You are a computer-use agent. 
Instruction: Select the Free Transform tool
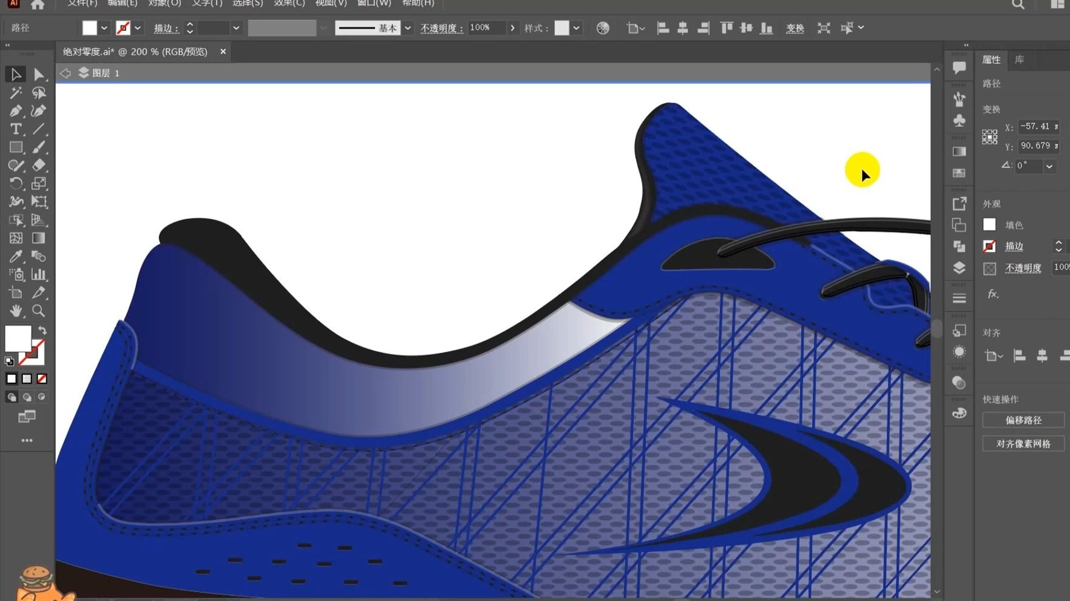pos(39,201)
